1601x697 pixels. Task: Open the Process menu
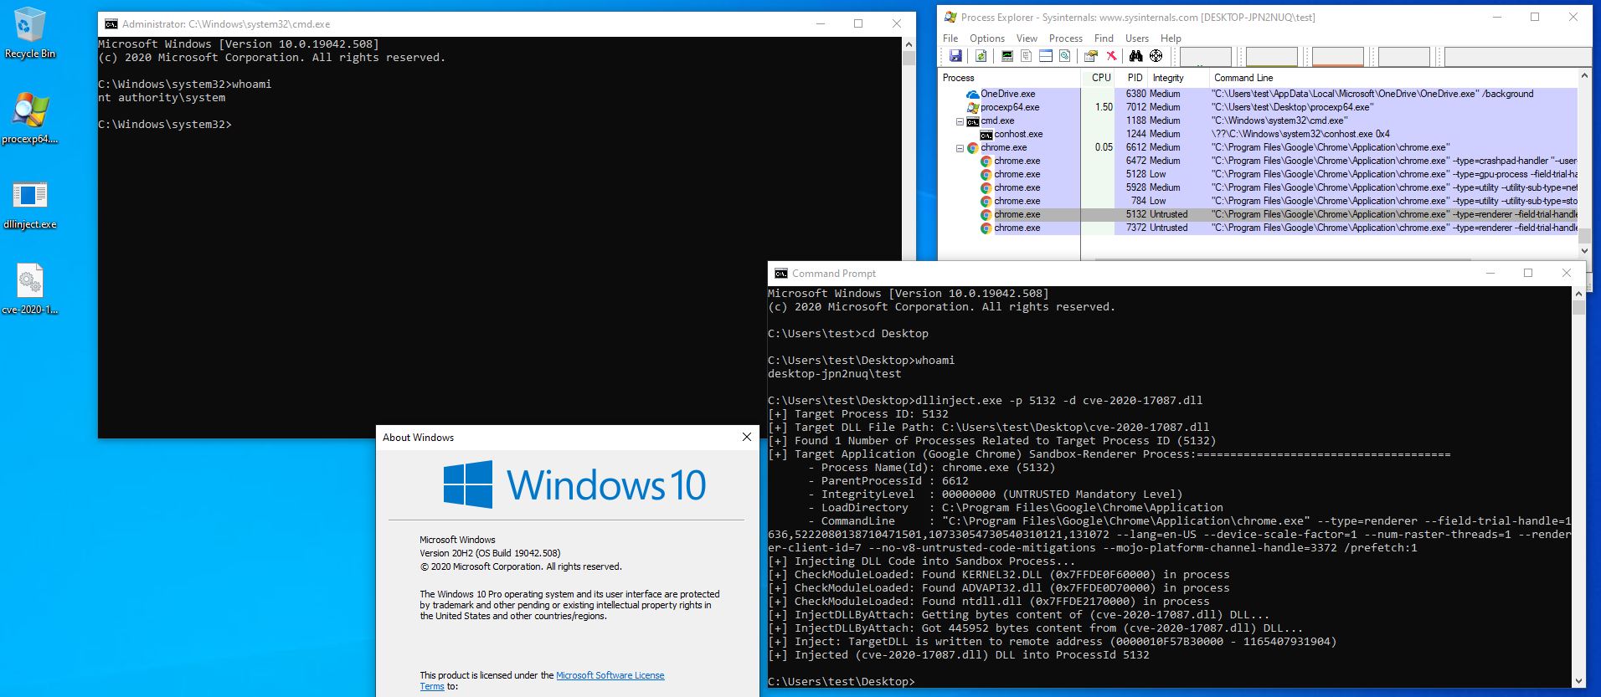[1066, 38]
